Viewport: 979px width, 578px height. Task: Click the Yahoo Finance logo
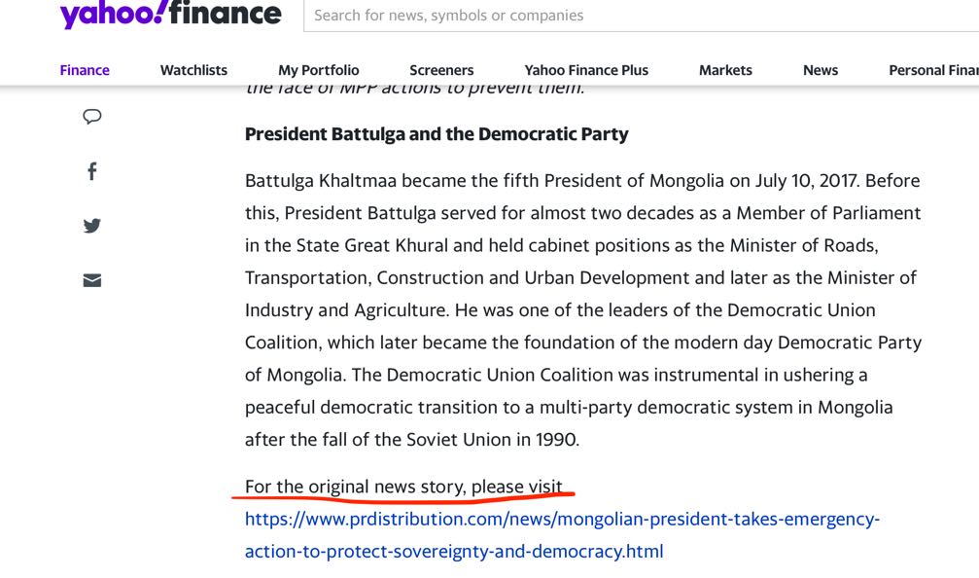point(170,14)
